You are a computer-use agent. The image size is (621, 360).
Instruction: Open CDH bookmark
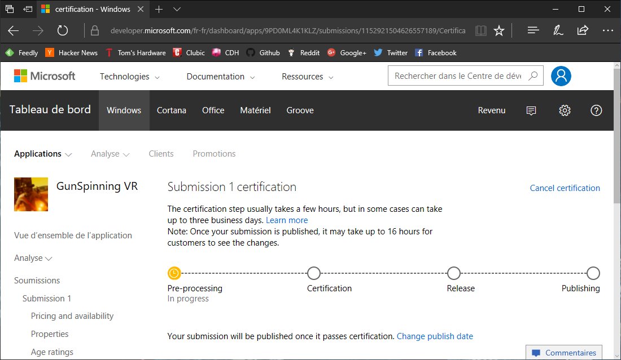point(226,52)
